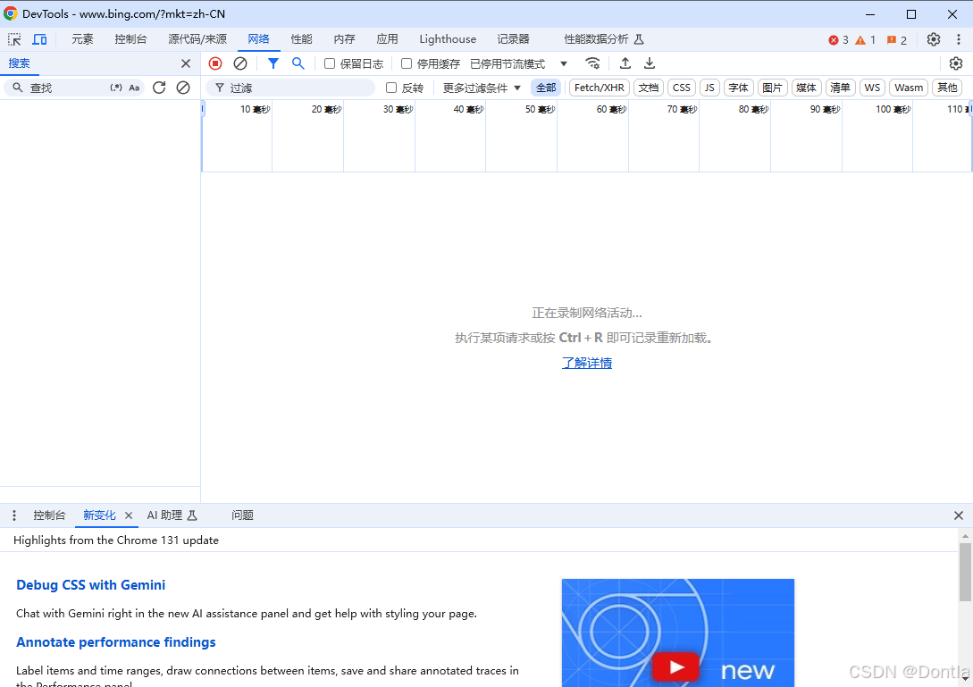Expand 更多过滤条件 dropdown
This screenshot has width=973, height=687.
(x=482, y=88)
